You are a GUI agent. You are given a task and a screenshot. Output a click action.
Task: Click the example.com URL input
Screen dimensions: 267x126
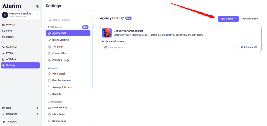(x=169, y=47)
